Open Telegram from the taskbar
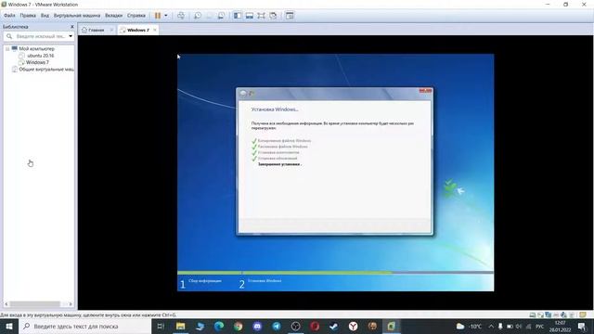This screenshot has width=594, height=334. click(277, 326)
